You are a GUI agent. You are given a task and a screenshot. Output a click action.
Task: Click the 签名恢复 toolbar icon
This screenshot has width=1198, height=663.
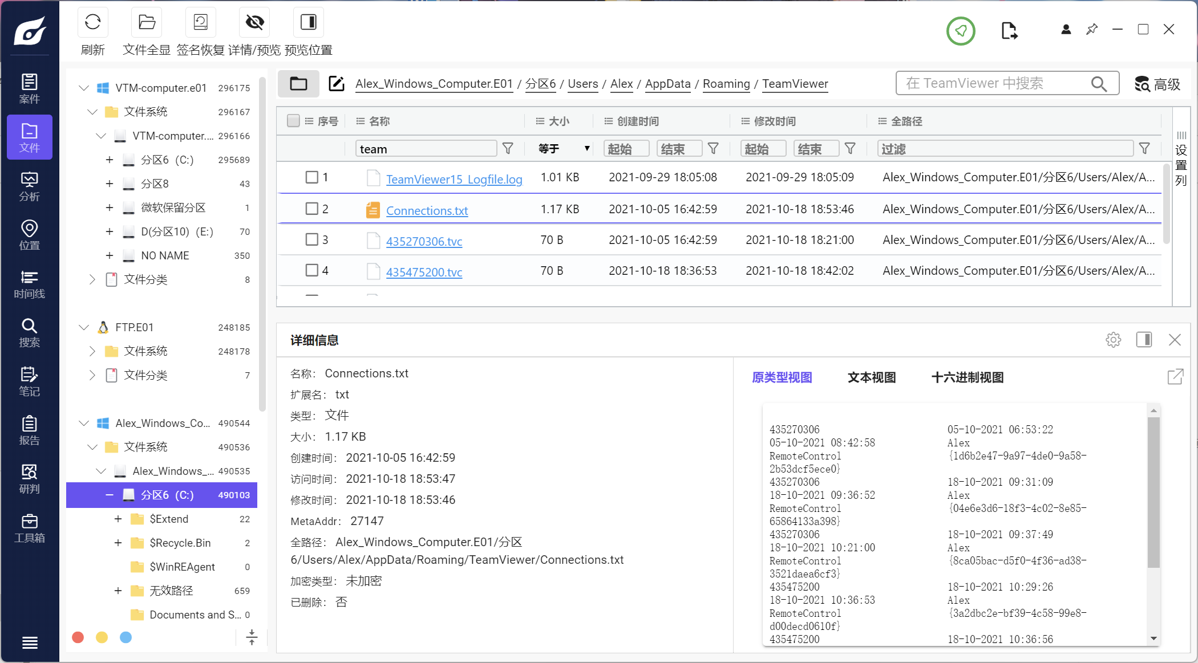tap(200, 22)
